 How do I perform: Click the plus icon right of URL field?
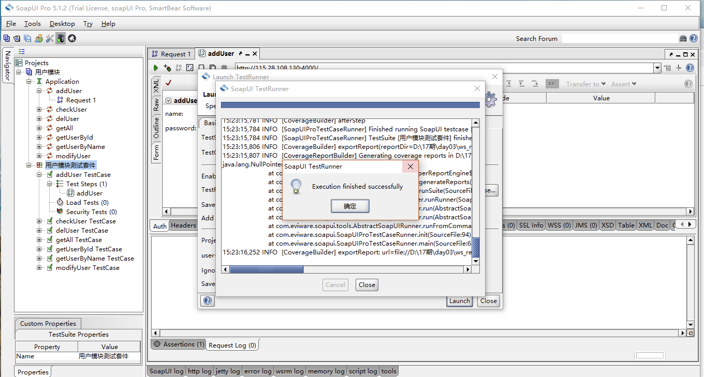(x=679, y=68)
